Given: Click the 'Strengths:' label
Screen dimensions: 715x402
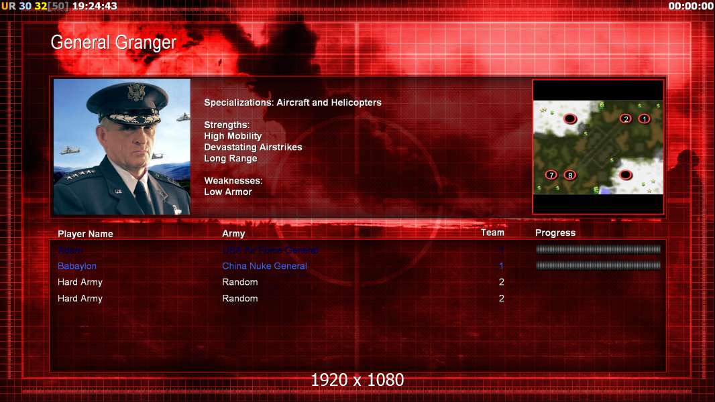Looking at the screenshot, I should click(227, 125).
